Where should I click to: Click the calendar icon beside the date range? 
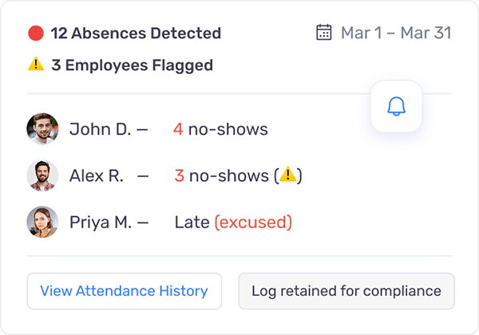tap(324, 32)
